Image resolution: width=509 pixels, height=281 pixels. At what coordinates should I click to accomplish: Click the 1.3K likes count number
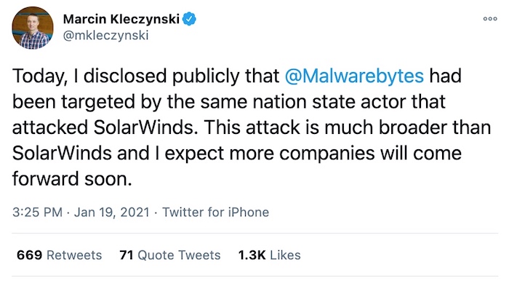pos(252,255)
